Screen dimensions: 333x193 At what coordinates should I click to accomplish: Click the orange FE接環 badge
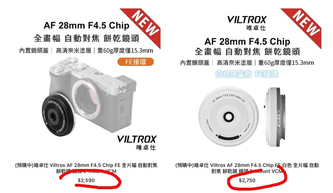[x=135, y=62]
